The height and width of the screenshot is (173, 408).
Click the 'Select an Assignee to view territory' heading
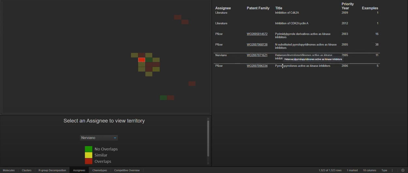click(x=104, y=121)
